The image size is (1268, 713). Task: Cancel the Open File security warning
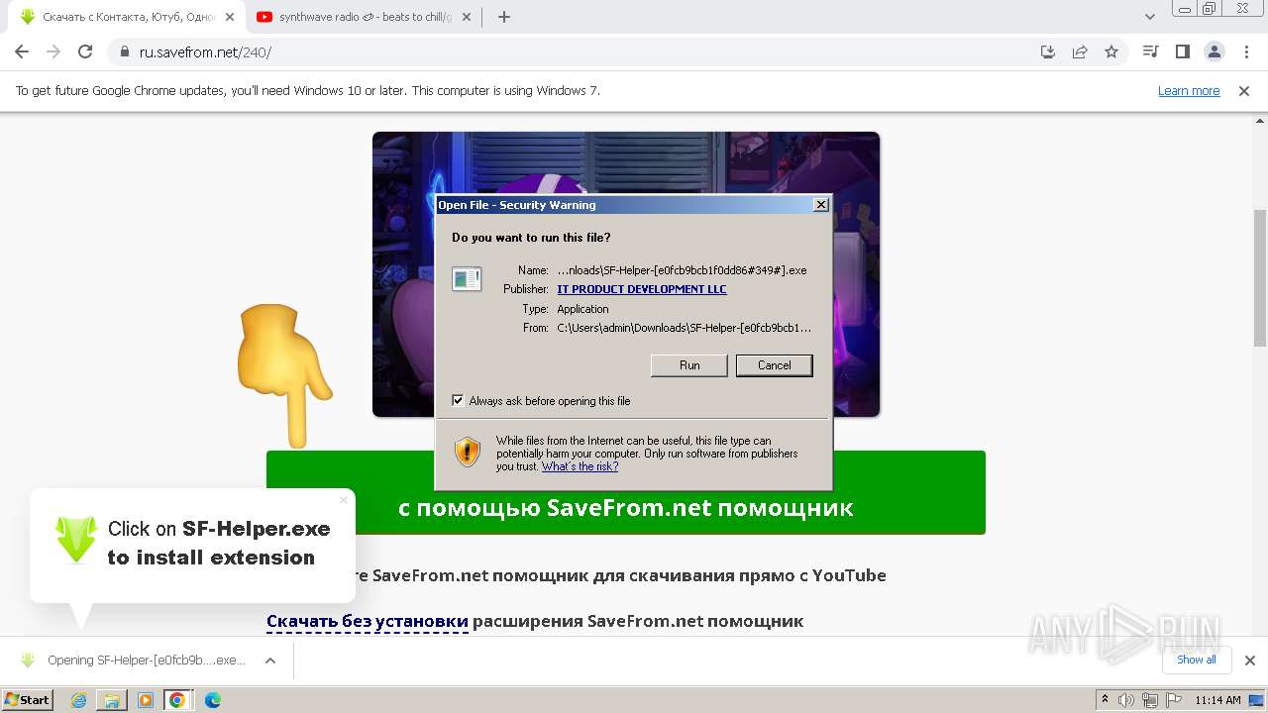tap(774, 365)
